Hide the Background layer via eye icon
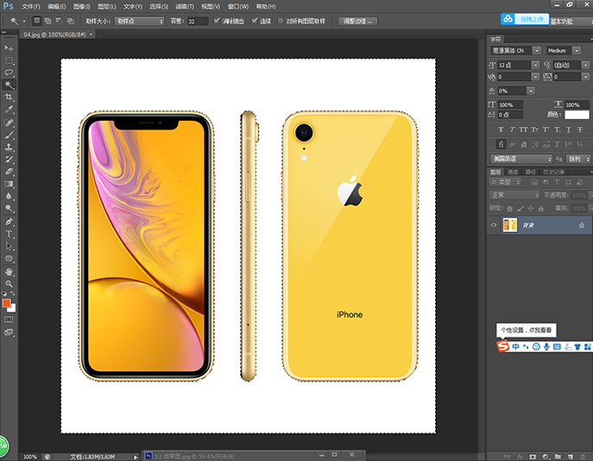Screen dimensions: 593x461 click(x=494, y=225)
